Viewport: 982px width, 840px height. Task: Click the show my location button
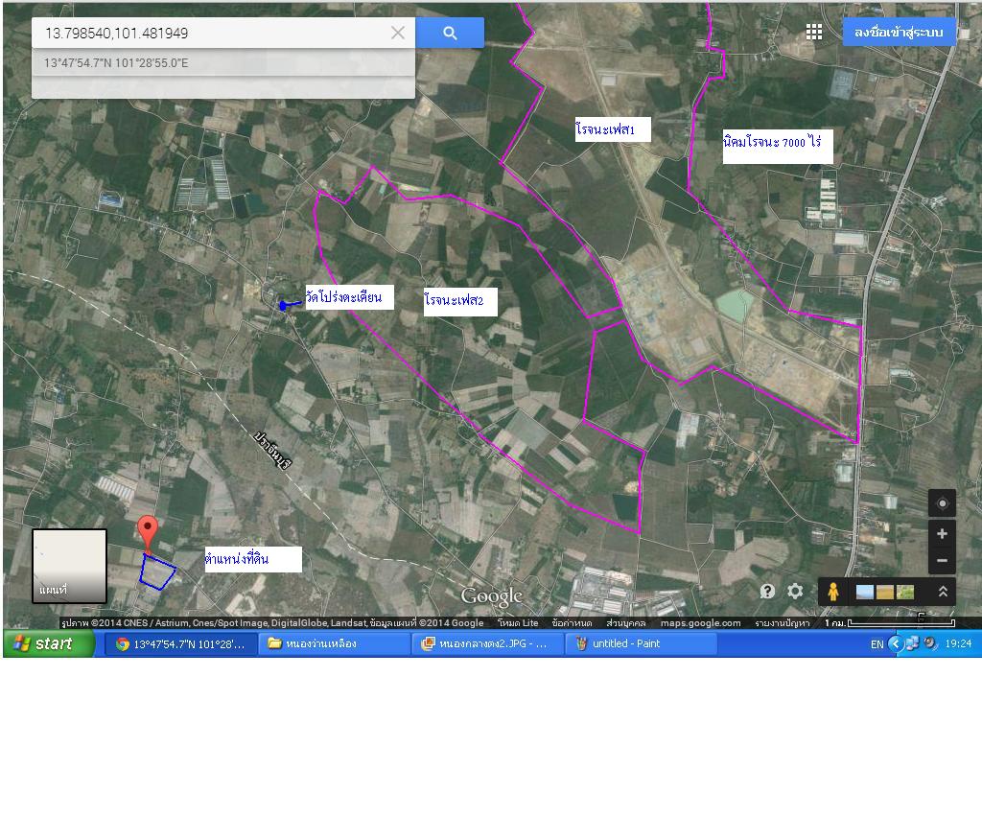point(942,503)
